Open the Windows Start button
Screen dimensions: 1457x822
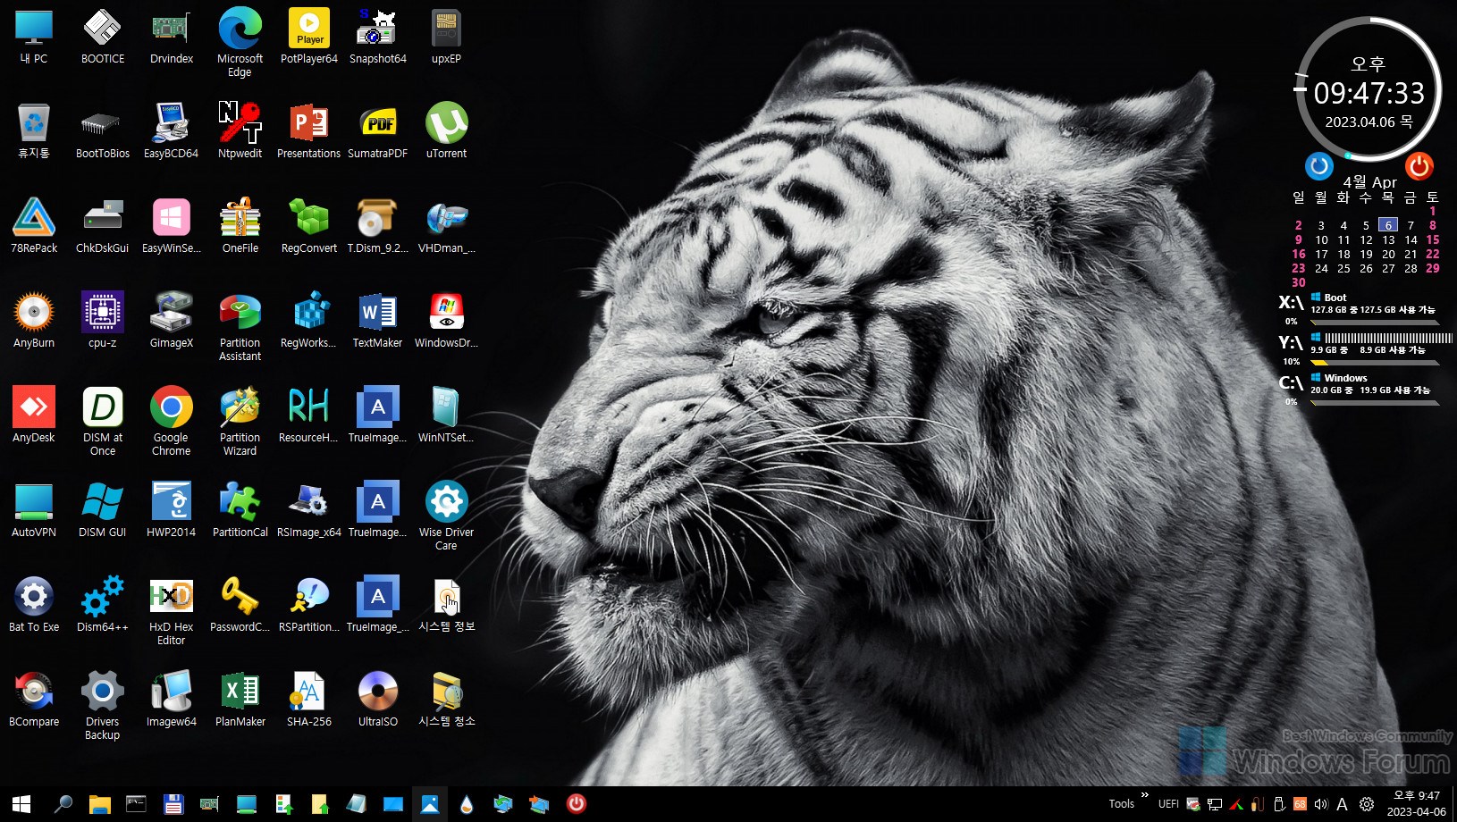point(21,804)
